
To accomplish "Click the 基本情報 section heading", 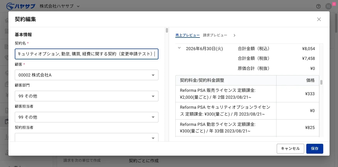I will point(23,35).
